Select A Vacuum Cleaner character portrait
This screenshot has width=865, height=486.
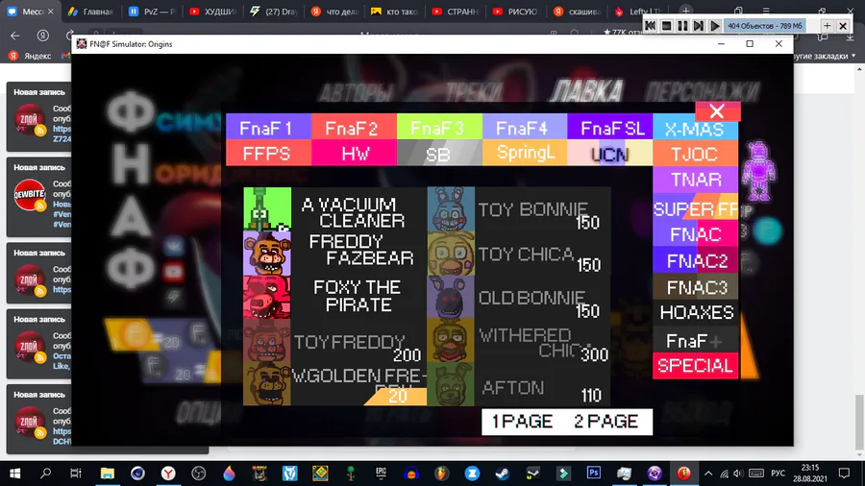[x=267, y=208]
